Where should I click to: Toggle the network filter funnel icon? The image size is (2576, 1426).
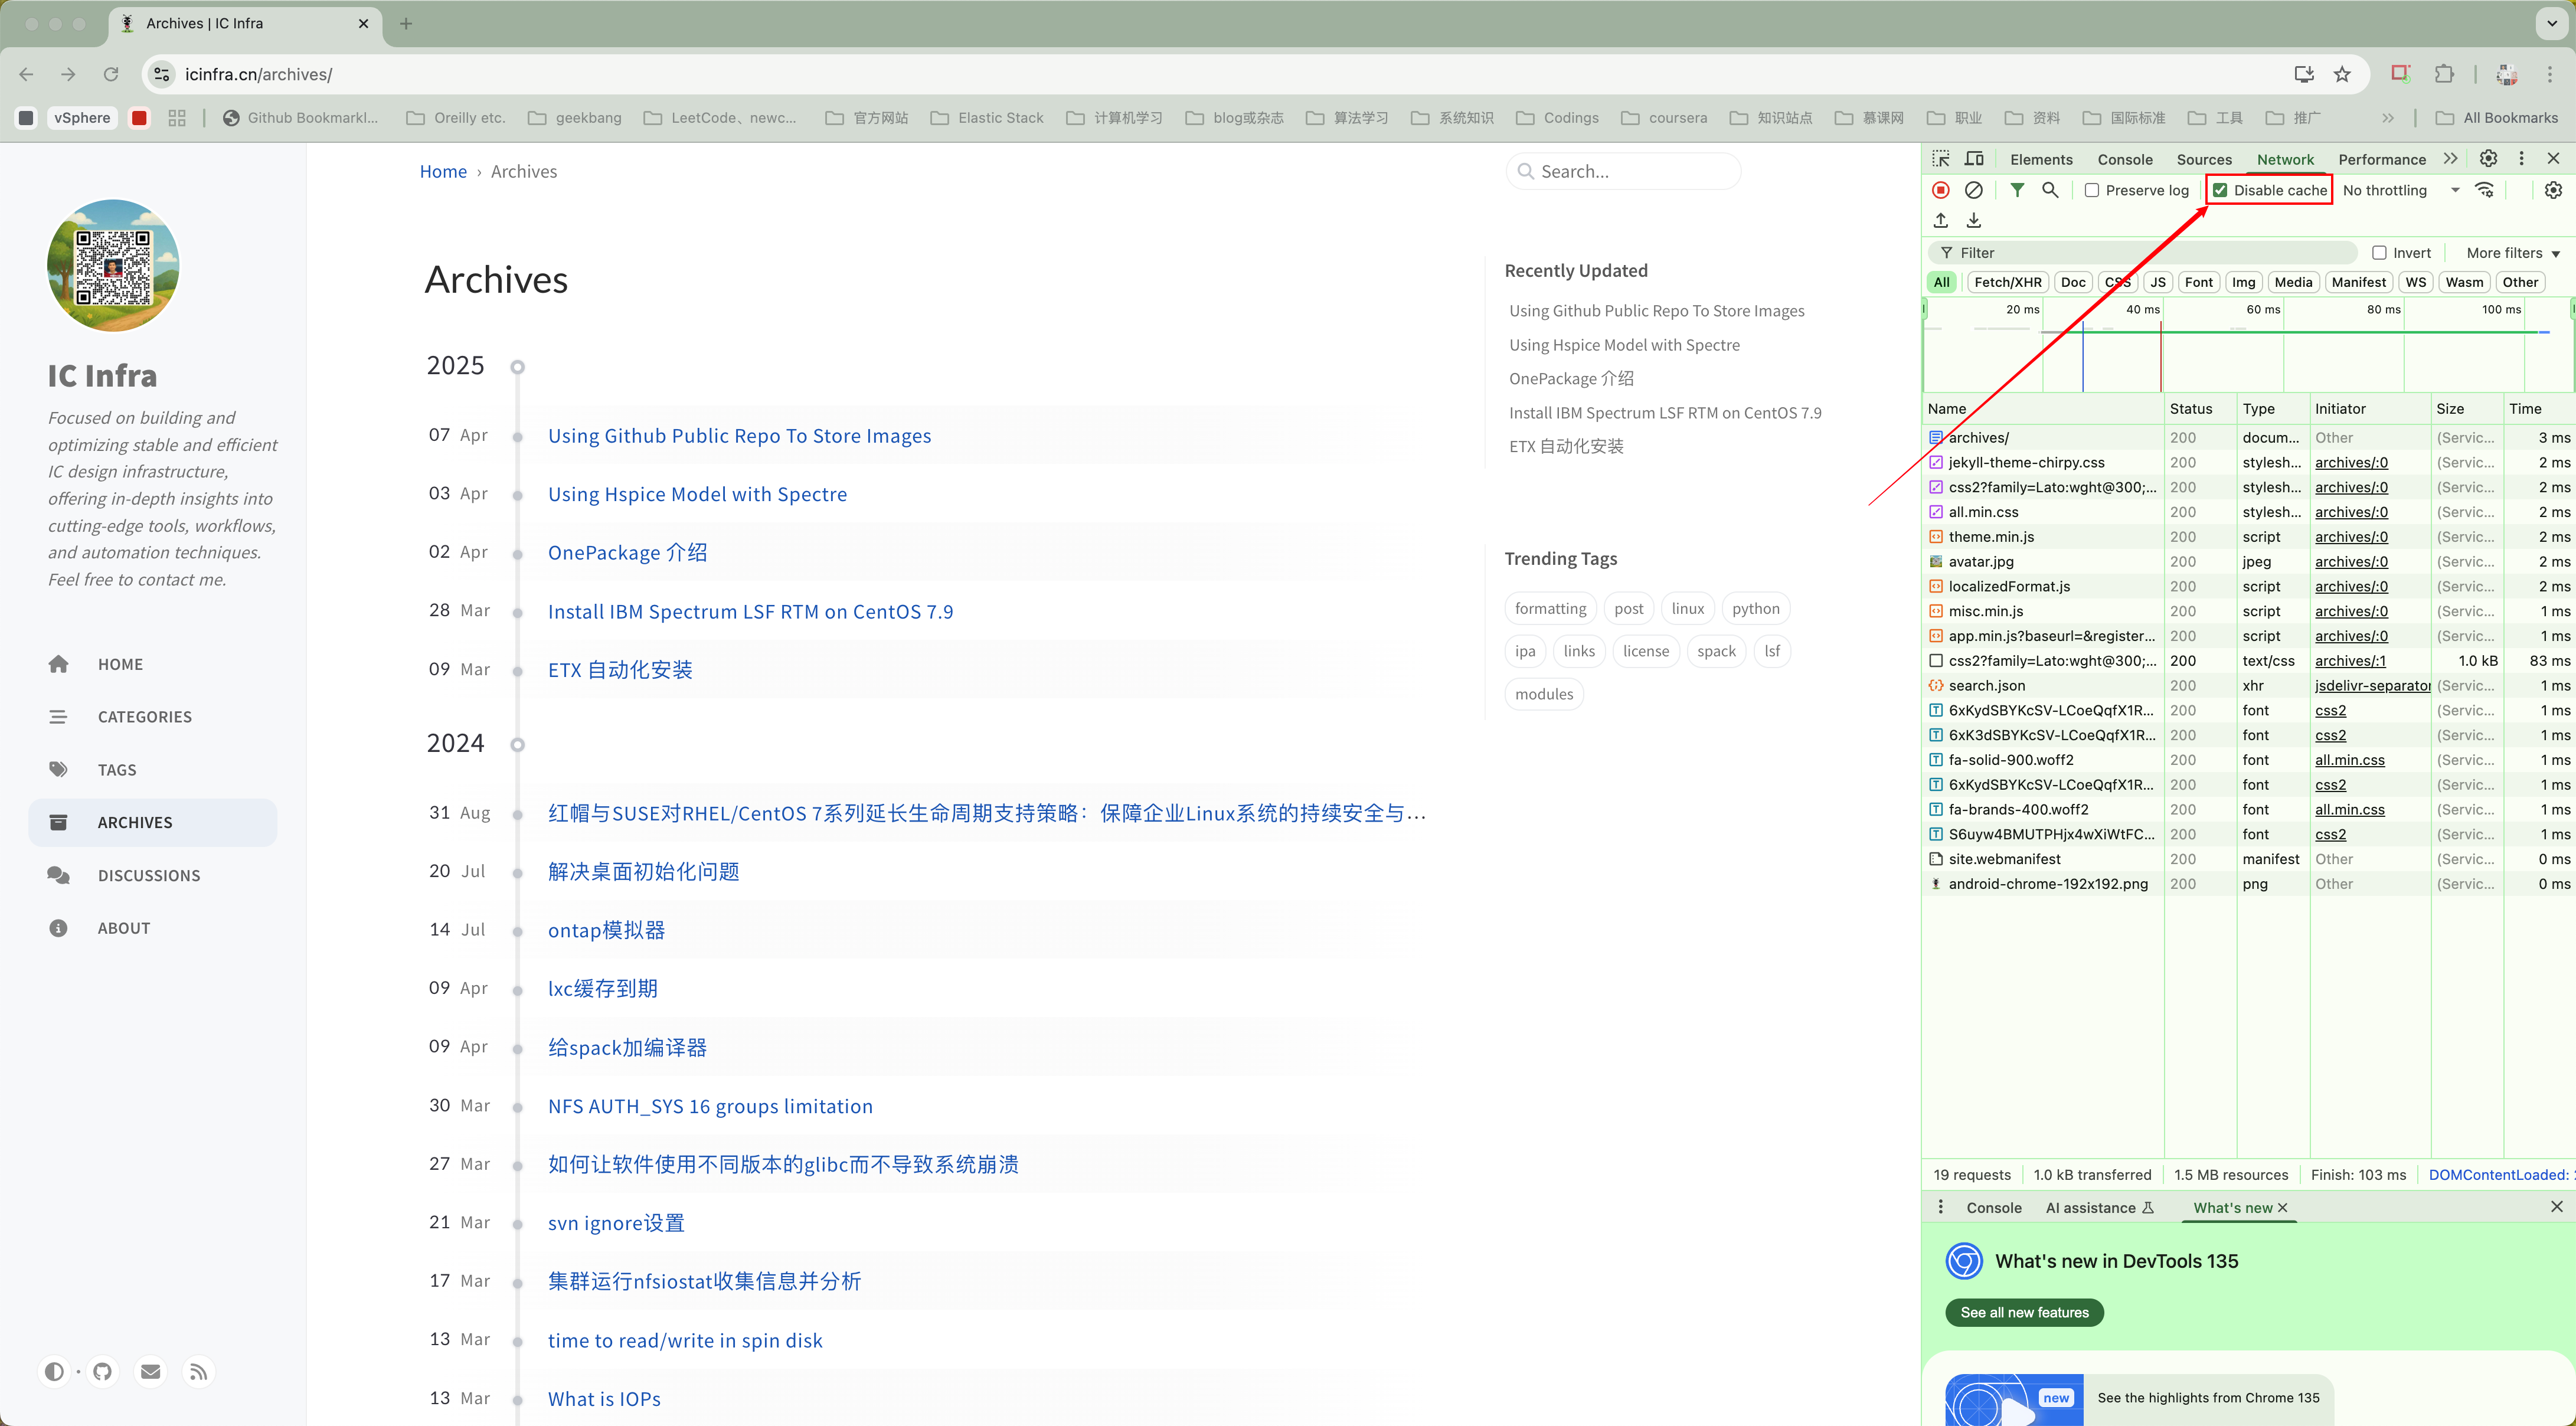pyautogui.click(x=2018, y=190)
